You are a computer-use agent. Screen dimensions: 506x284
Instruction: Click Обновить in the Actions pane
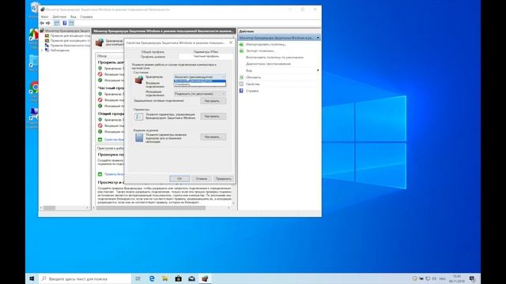(253, 77)
